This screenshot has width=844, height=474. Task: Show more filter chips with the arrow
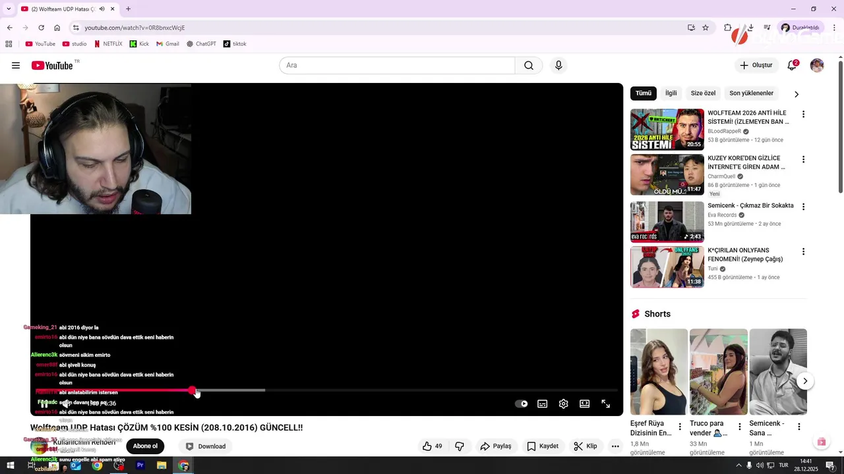click(x=797, y=94)
